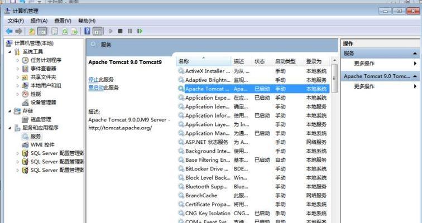Select the highlighted Apache Tomcat service row
Image resolution: width=422 pixels, height=223 pixels.
253,89
